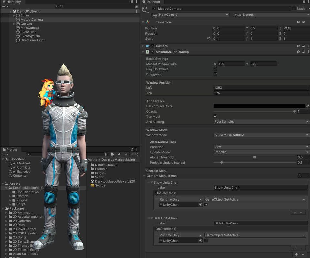
Task: Collapse the Show UnityChan foldout
Action: click(x=152, y=182)
